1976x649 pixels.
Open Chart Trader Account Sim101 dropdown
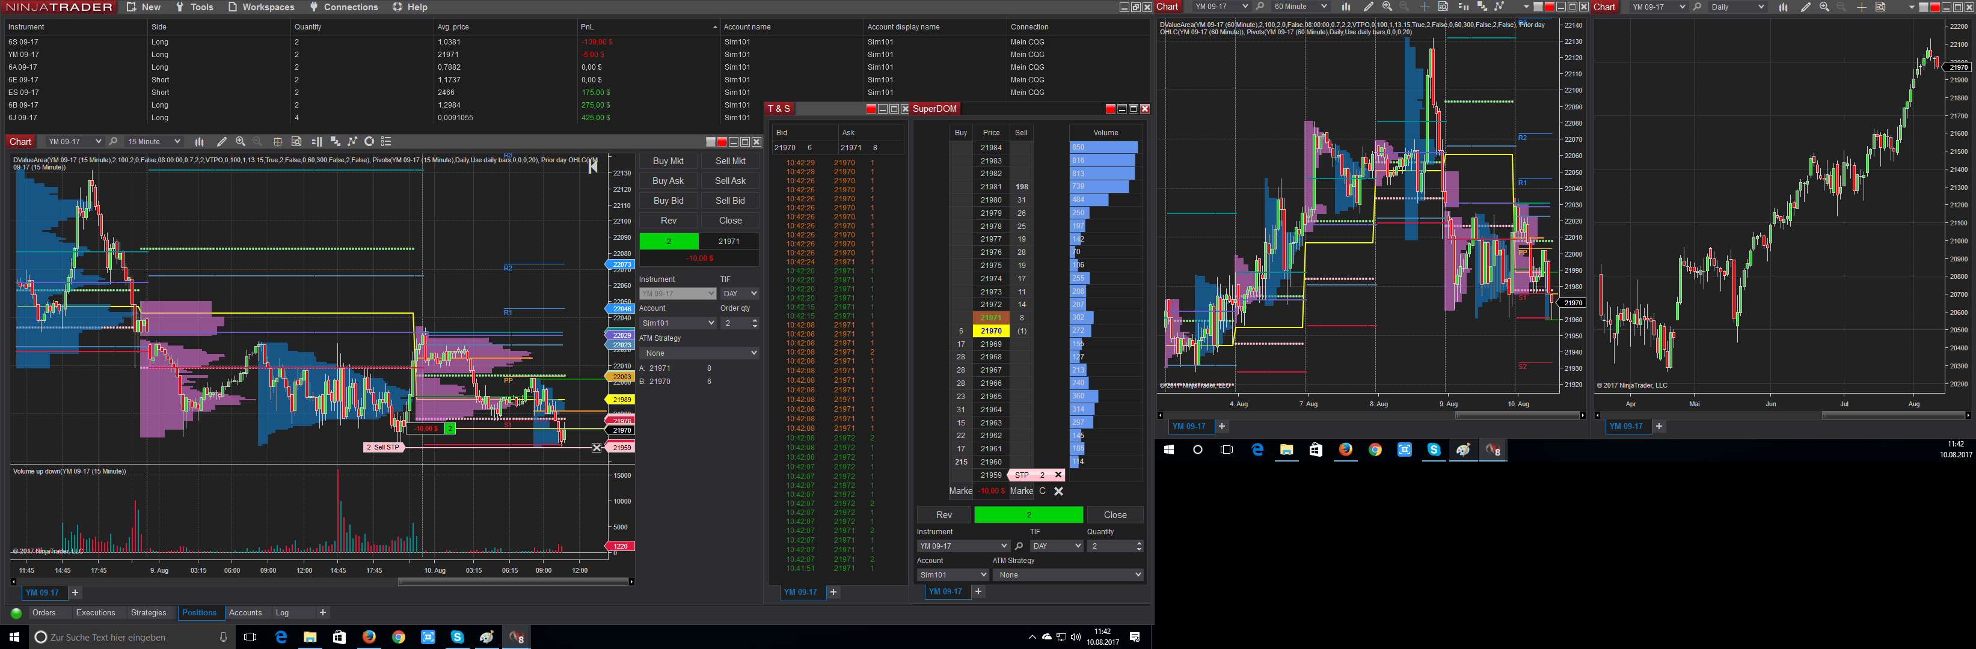click(677, 323)
